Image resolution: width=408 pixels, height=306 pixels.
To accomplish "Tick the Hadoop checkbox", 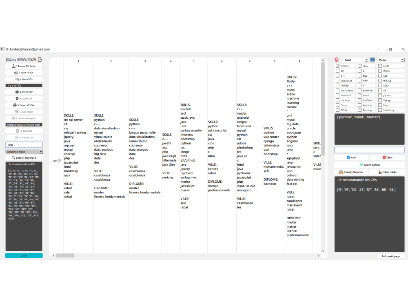I will 337,100.
